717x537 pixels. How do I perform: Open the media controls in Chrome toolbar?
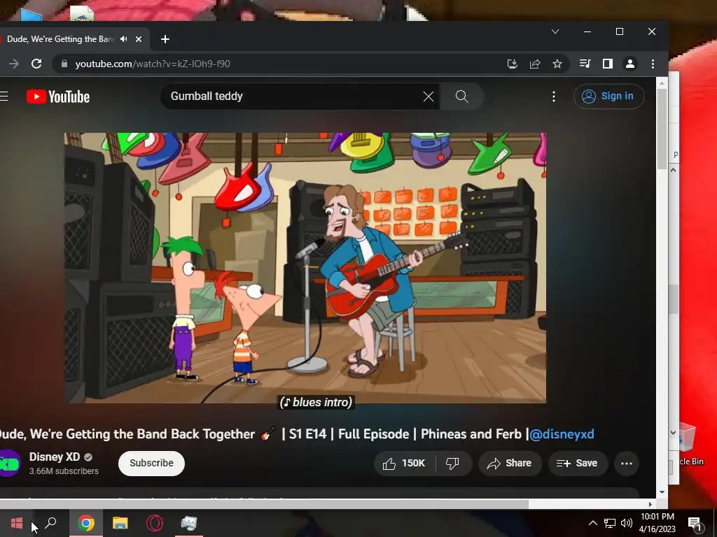[x=585, y=64]
